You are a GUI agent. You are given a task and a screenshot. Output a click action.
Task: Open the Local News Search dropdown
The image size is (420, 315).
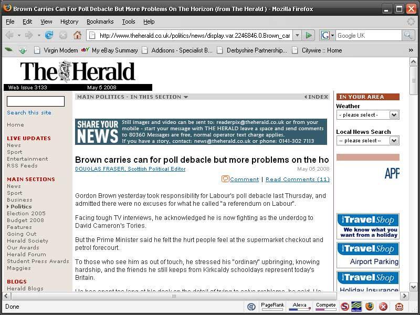click(x=367, y=141)
